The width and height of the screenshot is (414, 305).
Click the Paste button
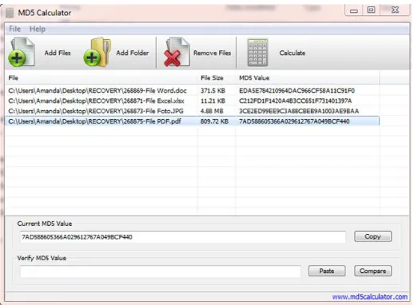[327, 271]
